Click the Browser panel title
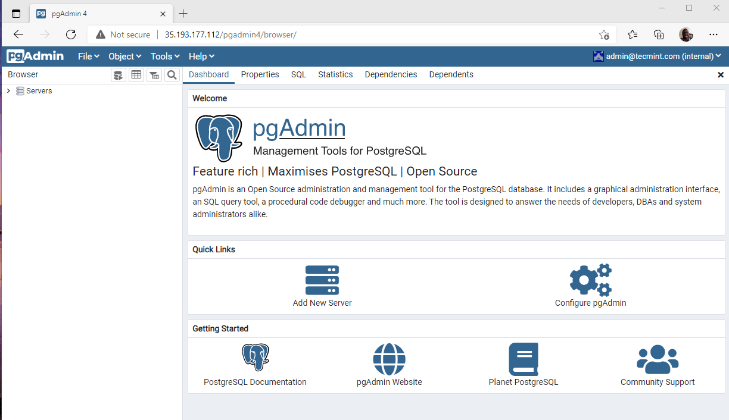 (23, 74)
